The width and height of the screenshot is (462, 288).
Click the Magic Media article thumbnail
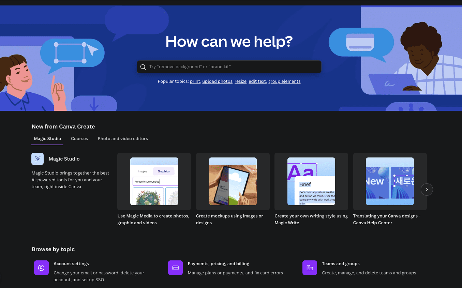(154, 181)
